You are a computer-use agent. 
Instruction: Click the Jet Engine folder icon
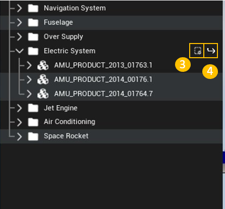click(x=33, y=108)
